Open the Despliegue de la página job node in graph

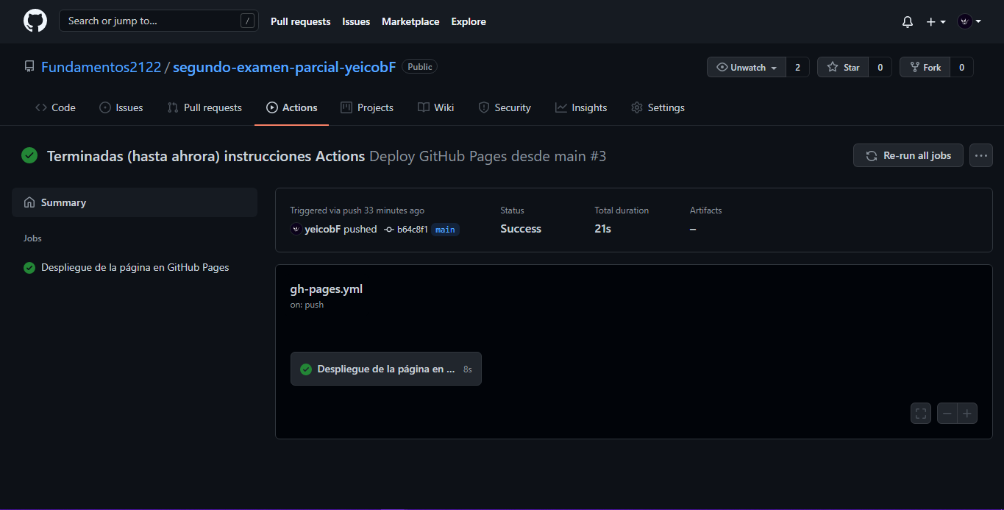tap(386, 369)
